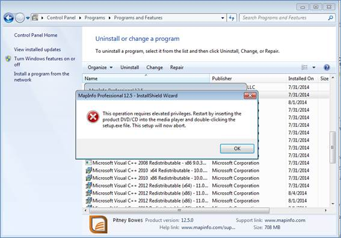
Task: Open support link www.mapinfo.com
Action: 285,220
